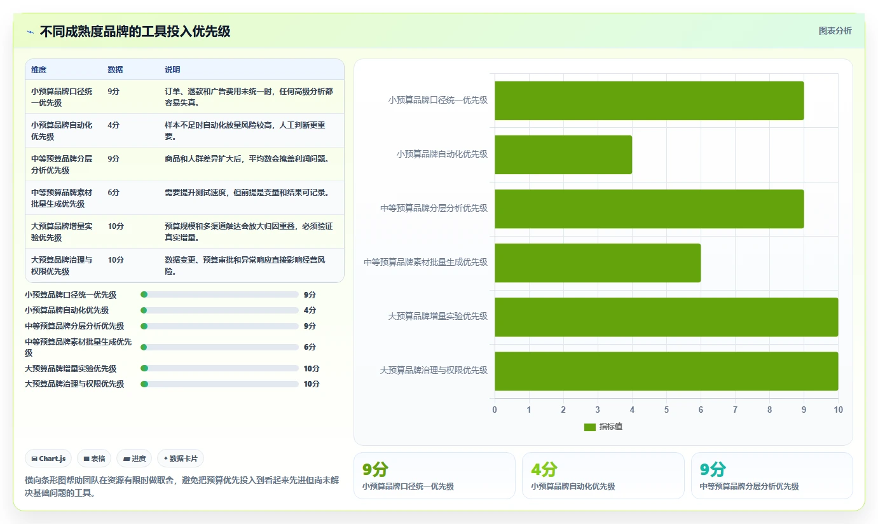
Task: Click the 图表分析 label in the header
Action: [x=835, y=31]
